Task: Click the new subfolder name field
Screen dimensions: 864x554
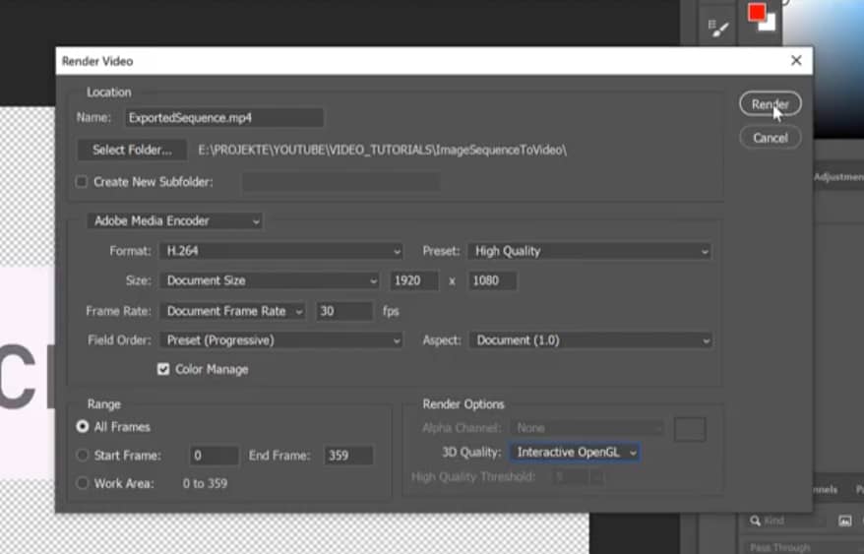Action: [340, 182]
